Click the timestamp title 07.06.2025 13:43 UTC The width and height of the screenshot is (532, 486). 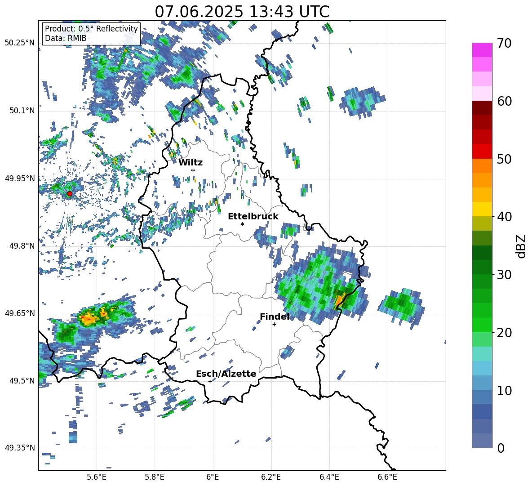[242, 12]
